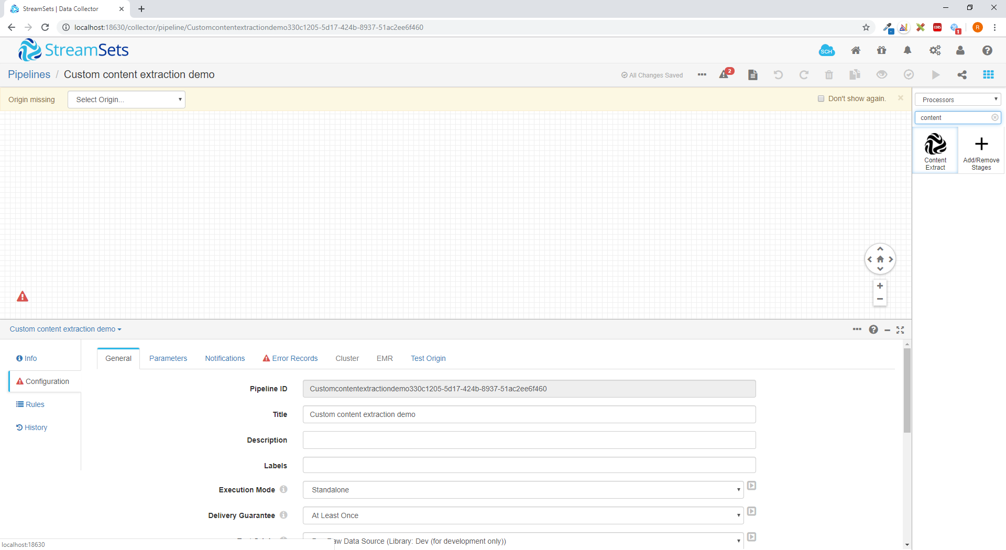1006x550 pixels.
Task: Undo the last pipeline change
Action: [778, 75]
